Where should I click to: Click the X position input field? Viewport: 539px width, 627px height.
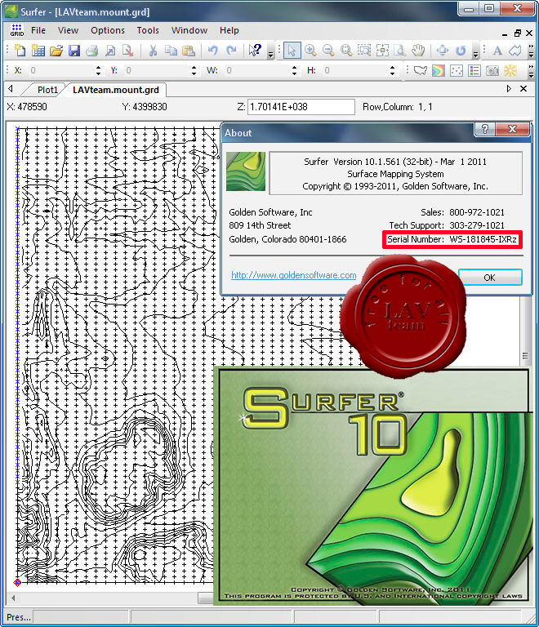(x=61, y=71)
